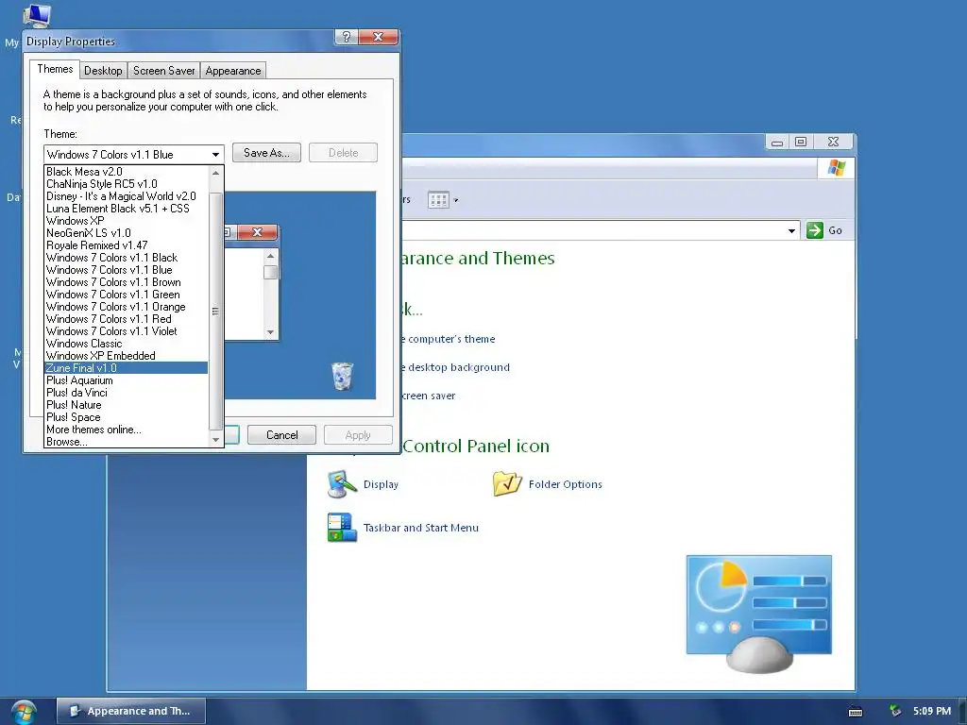Select Windows 7 Colors v1.1 Red

point(127,319)
